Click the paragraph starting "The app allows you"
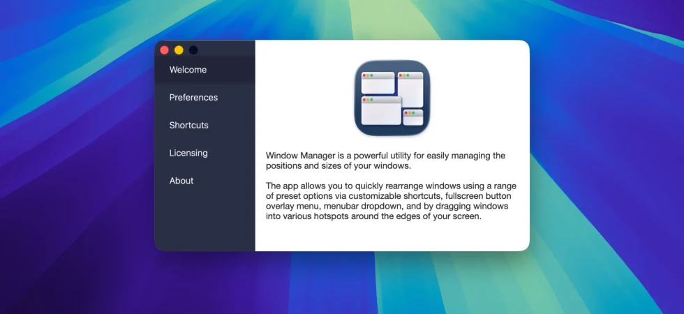 coord(392,201)
